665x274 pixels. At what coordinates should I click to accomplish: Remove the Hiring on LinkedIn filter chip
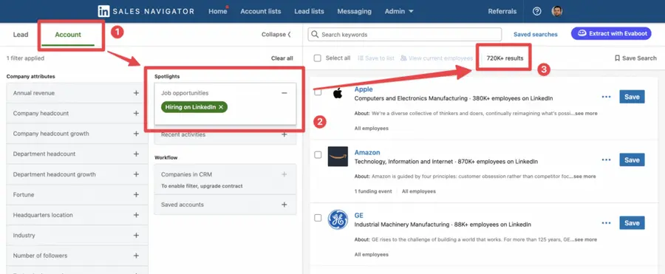[x=220, y=107]
